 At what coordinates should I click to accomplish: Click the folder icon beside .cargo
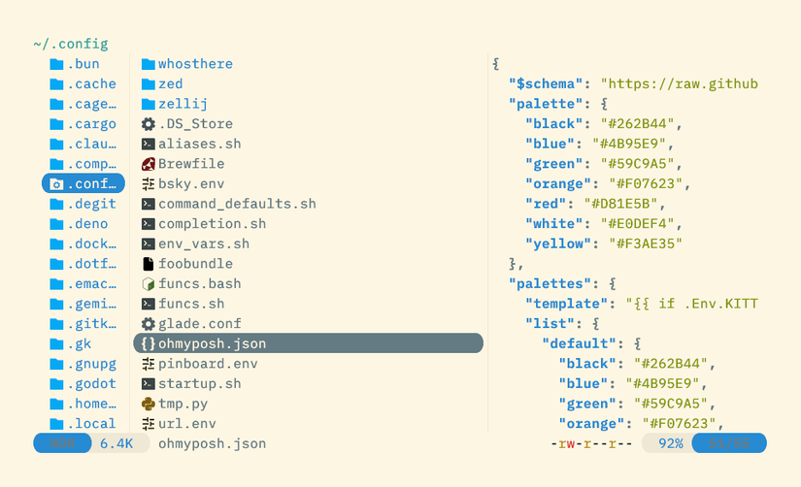56,124
